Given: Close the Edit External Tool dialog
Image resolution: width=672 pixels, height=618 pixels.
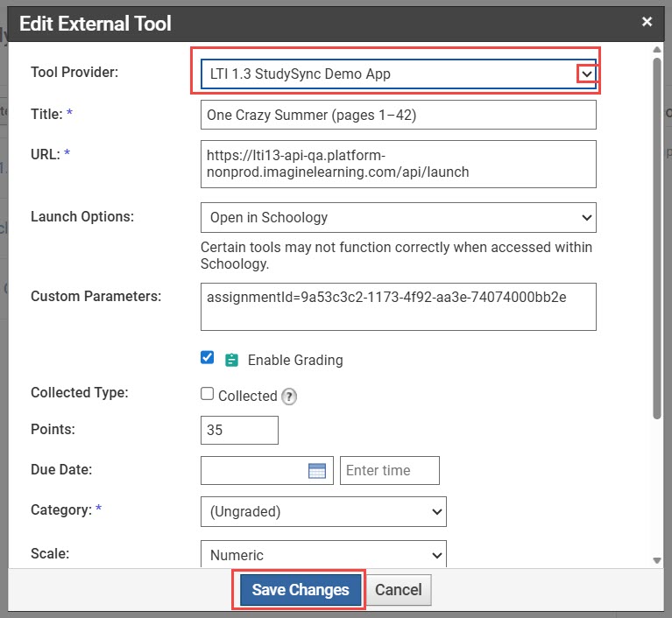Looking at the screenshot, I should click(647, 21).
